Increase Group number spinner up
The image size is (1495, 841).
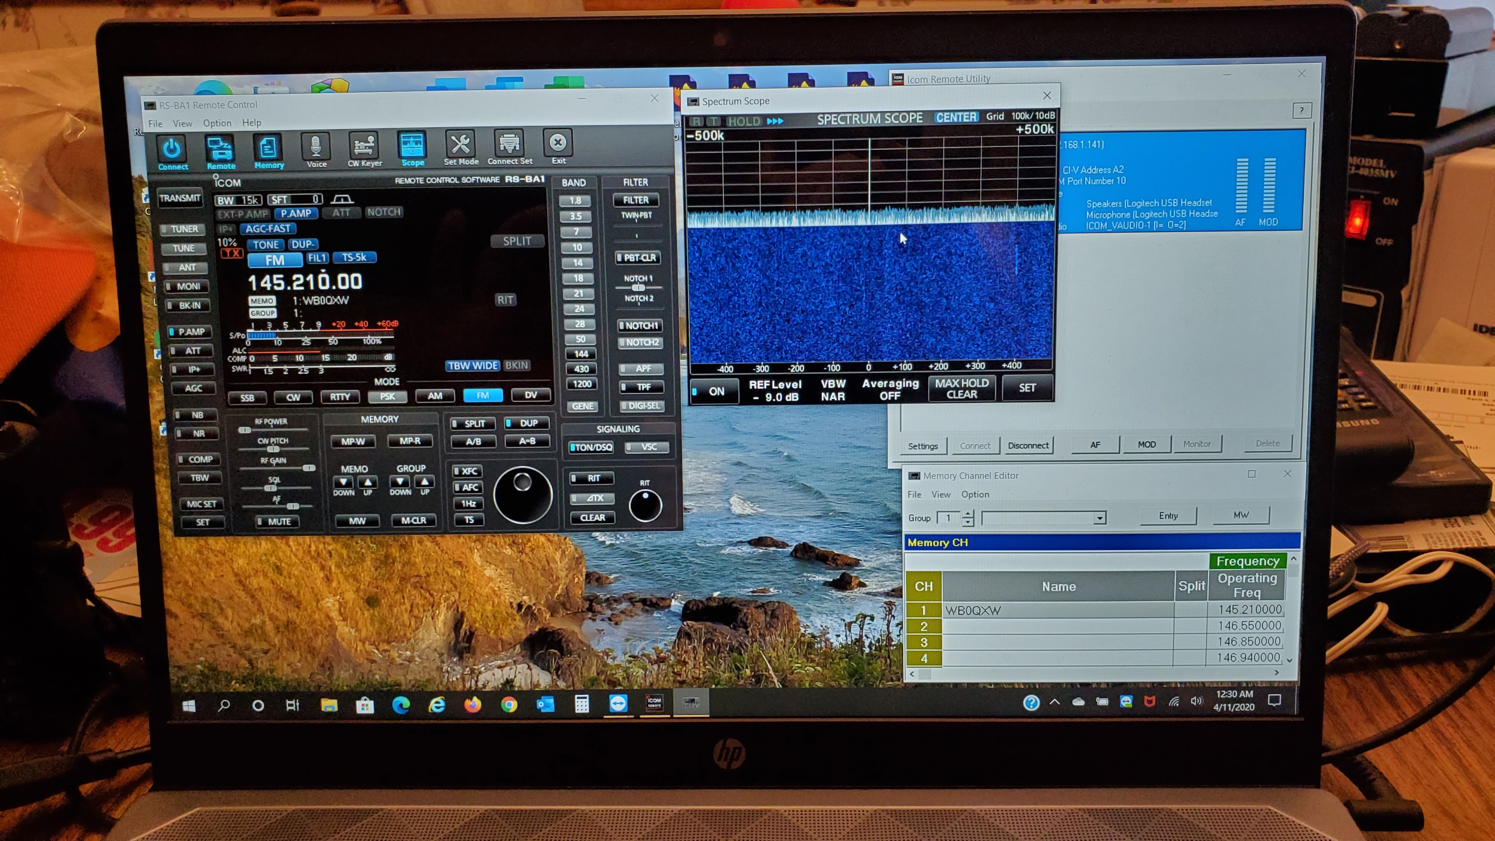pos(967,514)
